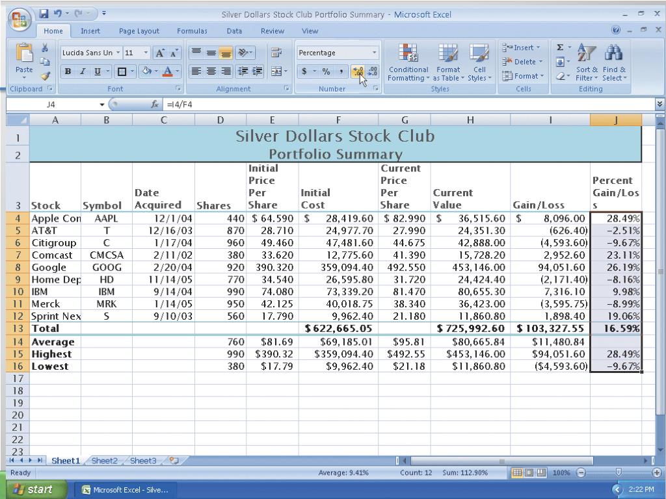Apply Comma Style formatting
The width and height of the screenshot is (666, 499).
[x=341, y=71]
